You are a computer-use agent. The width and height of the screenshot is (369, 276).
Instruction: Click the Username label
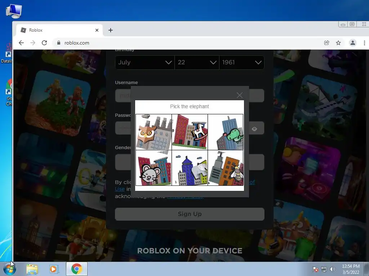[126, 82]
